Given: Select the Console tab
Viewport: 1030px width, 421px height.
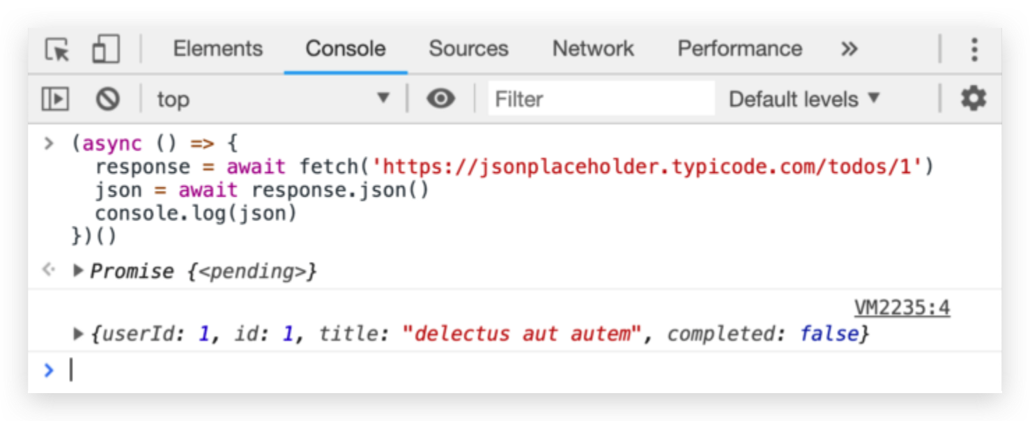Looking at the screenshot, I should pyautogui.click(x=345, y=49).
